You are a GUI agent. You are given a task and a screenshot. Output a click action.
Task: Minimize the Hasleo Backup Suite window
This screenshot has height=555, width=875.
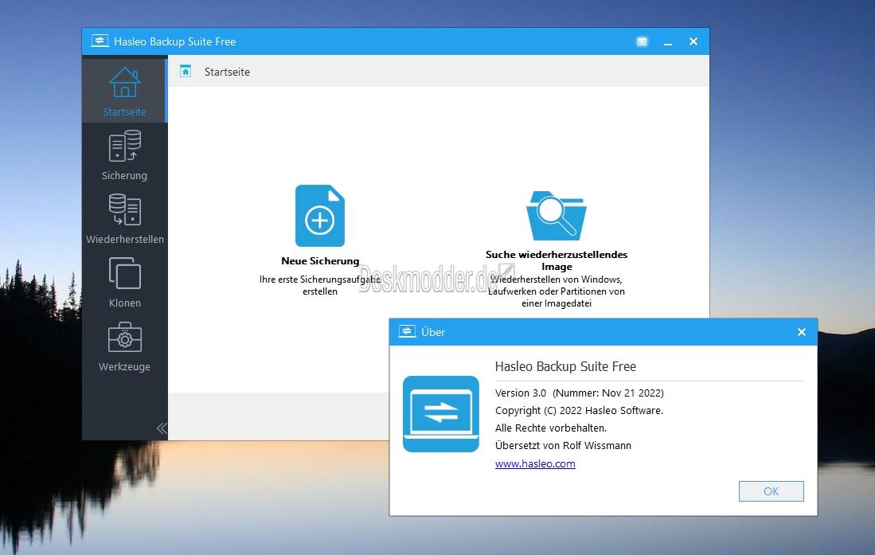tap(668, 42)
